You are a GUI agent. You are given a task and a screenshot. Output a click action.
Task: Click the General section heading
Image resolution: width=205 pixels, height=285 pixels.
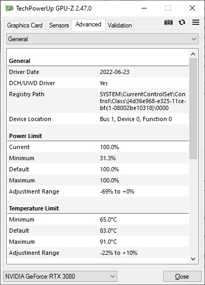20,61
